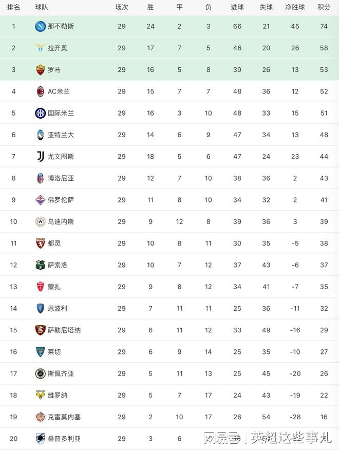Click the Atalanta crest icon
The image size is (339, 450).
click(x=40, y=135)
